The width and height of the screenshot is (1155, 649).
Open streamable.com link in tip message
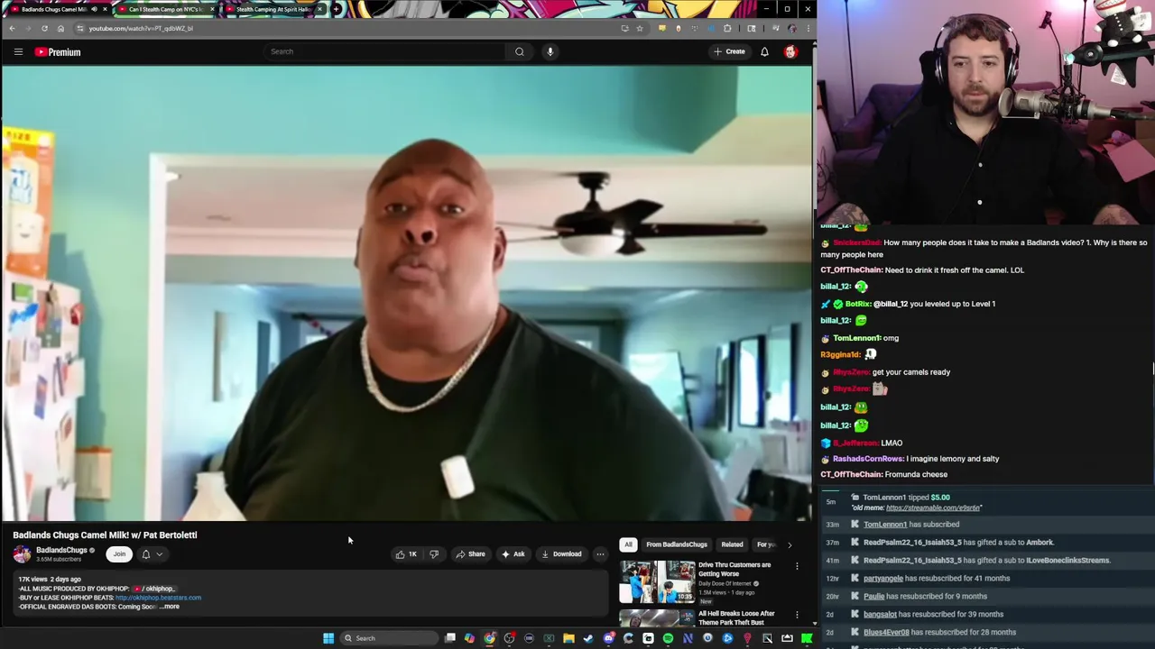click(933, 507)
